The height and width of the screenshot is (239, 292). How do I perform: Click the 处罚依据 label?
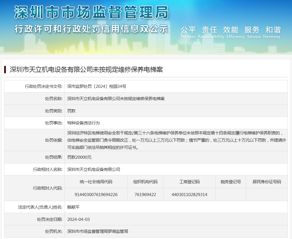click(x=54, y=140)
